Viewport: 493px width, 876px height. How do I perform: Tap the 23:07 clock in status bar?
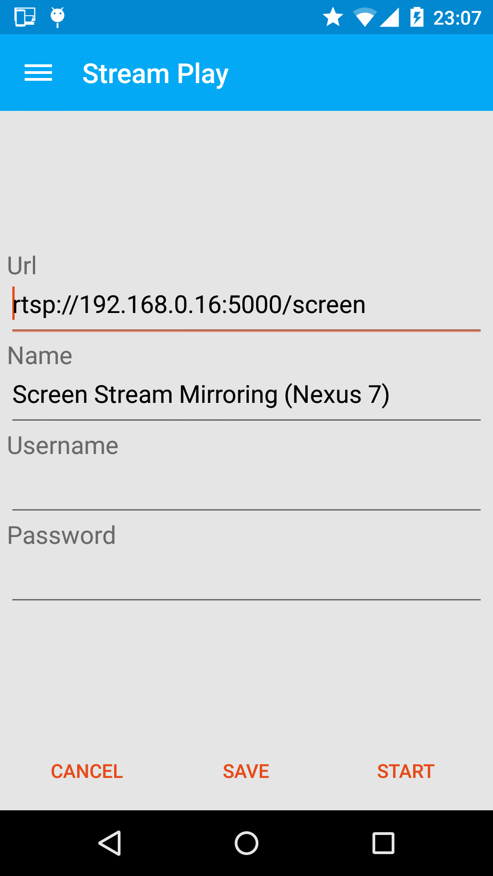[457, 18]
